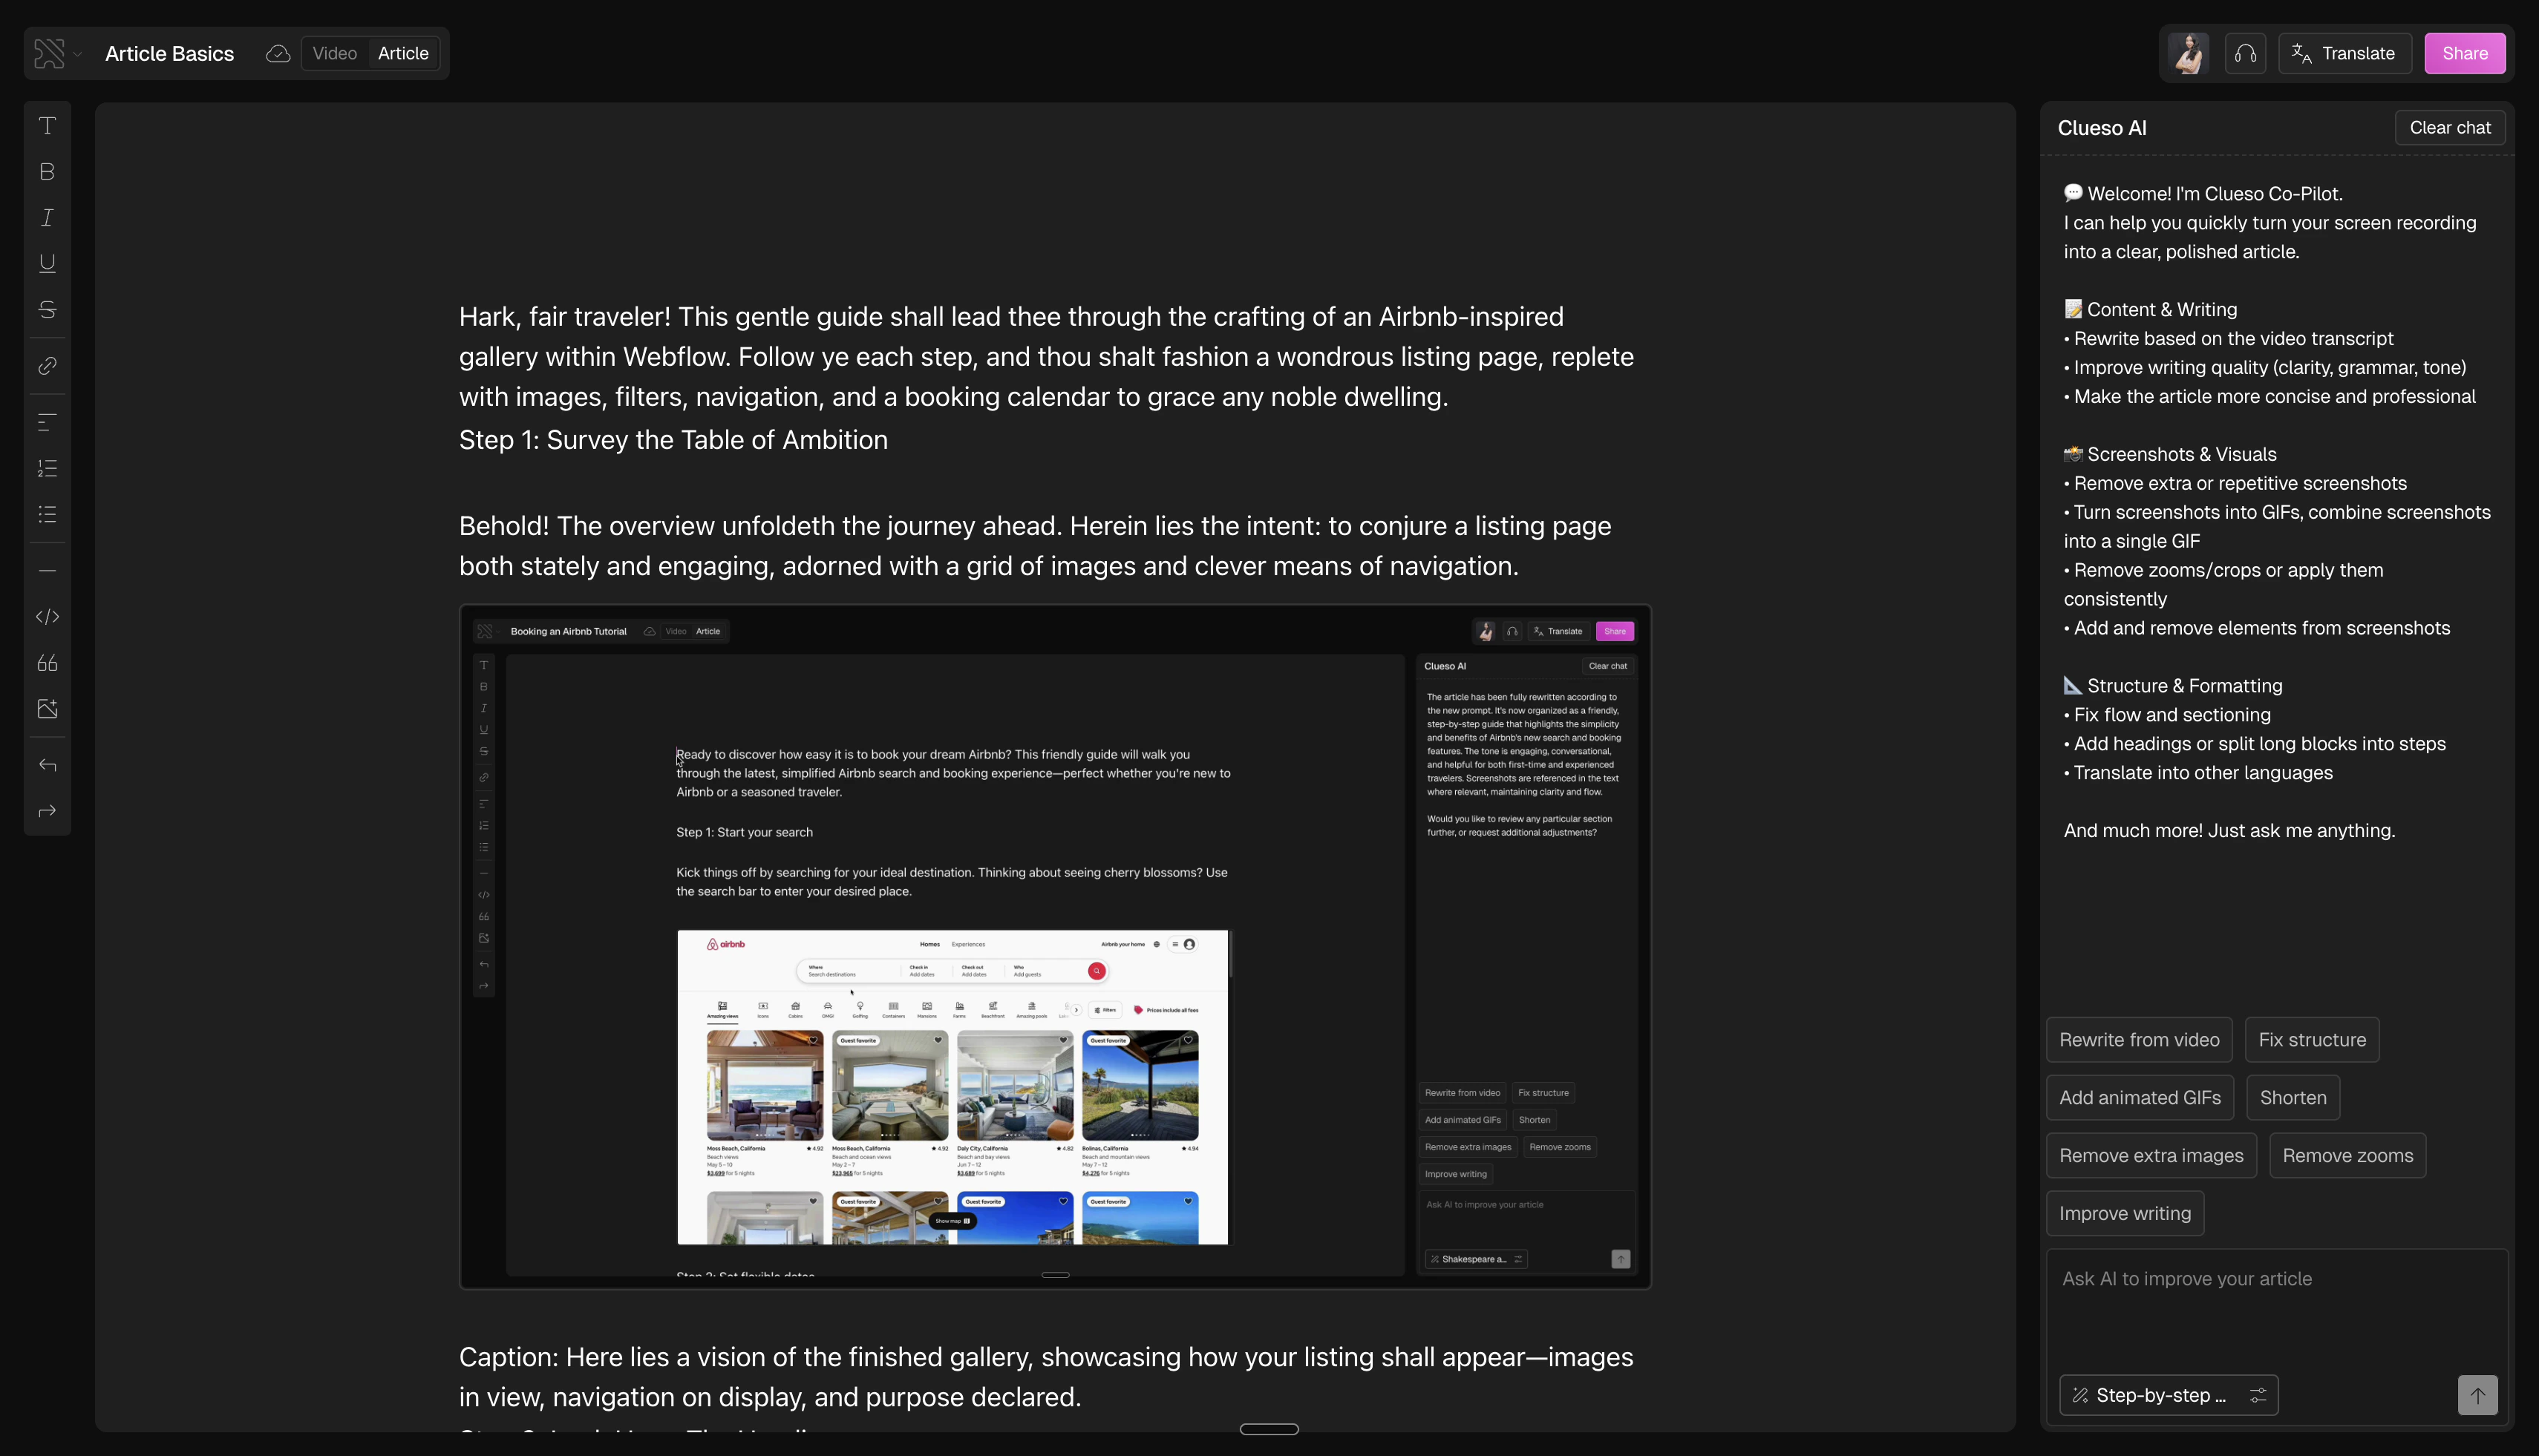This screenshot has width=2539, height=1456.
Task: Click the pink Share button
Action: (2464, 54)
